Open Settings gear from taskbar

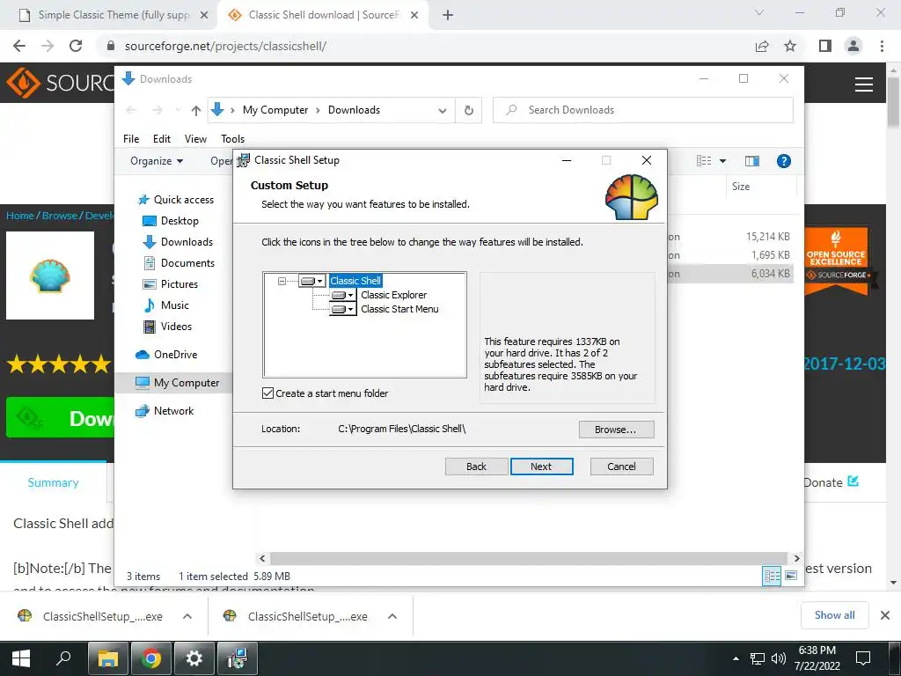[194, 658]
